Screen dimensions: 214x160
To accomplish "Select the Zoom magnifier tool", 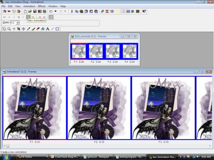I will pos(9,29).
